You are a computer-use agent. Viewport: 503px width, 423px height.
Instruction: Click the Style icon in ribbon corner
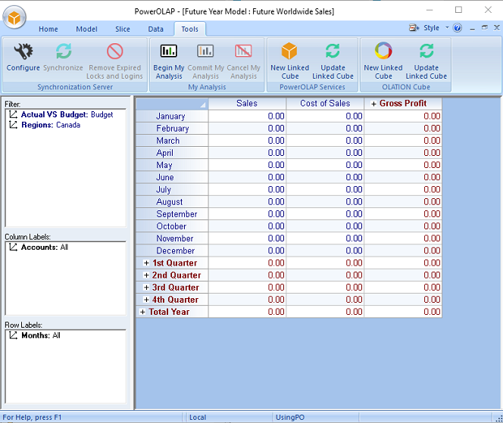(414, 28)
